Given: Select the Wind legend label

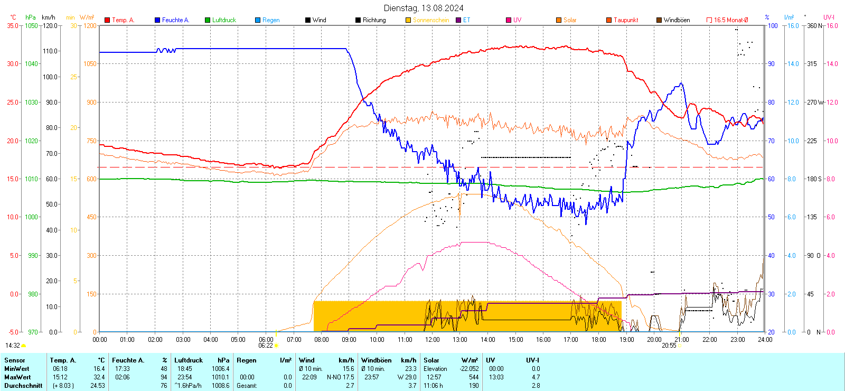Looking at the screenshot, I should (x=319, y=20).
